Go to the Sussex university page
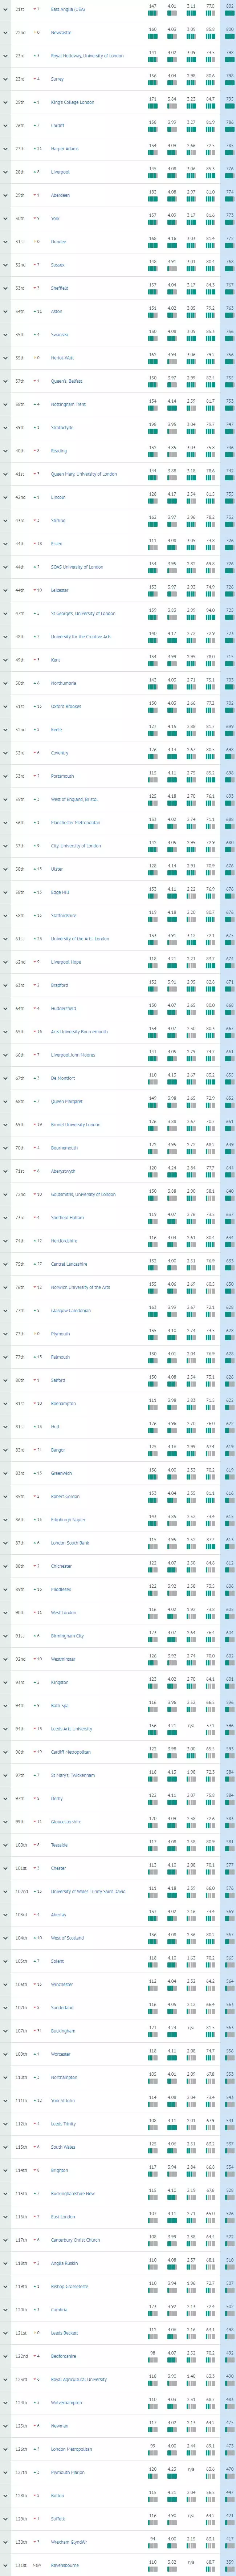Viewport: 236px width, 2576px height. click(x=58, y=265)
